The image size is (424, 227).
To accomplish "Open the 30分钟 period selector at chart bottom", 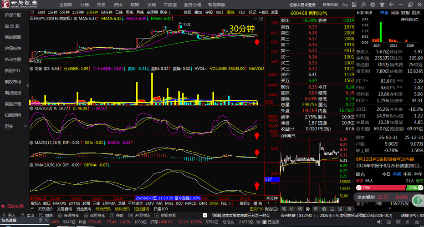I will 272,198.
